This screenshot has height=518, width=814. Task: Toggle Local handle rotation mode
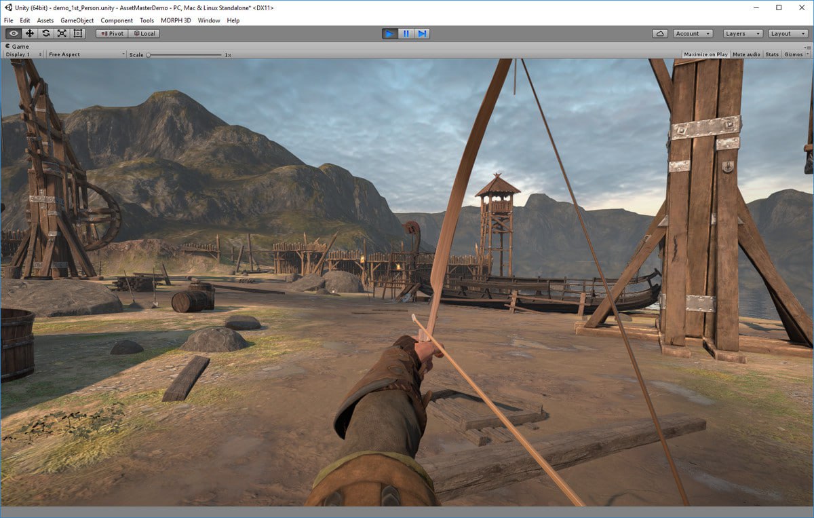[x=144, y=33]
